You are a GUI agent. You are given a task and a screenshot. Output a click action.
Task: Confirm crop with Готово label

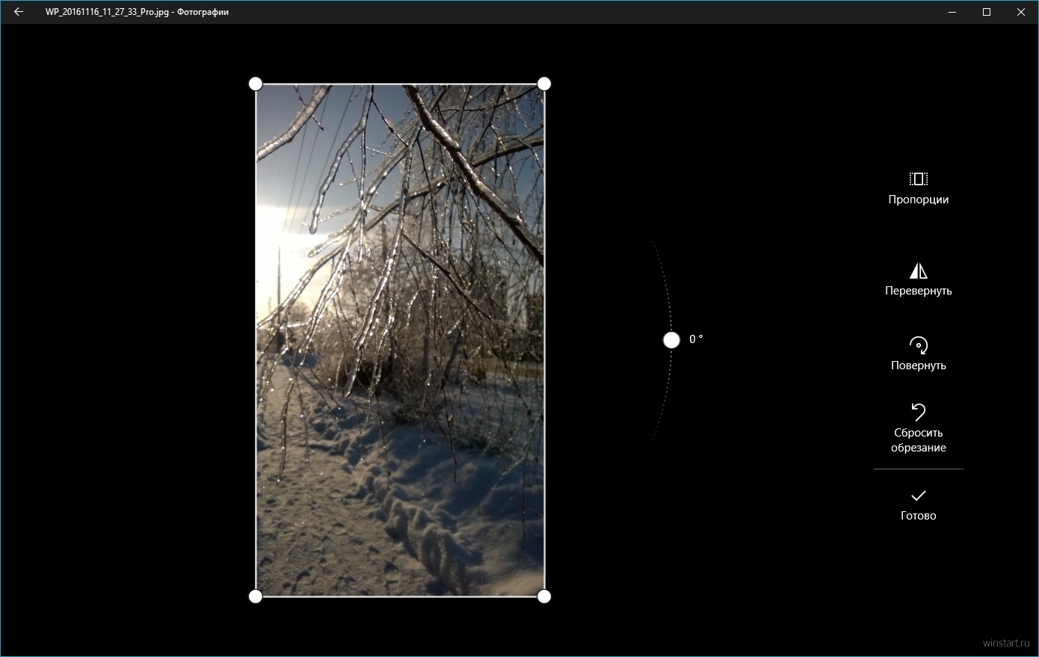coord(918,516)
